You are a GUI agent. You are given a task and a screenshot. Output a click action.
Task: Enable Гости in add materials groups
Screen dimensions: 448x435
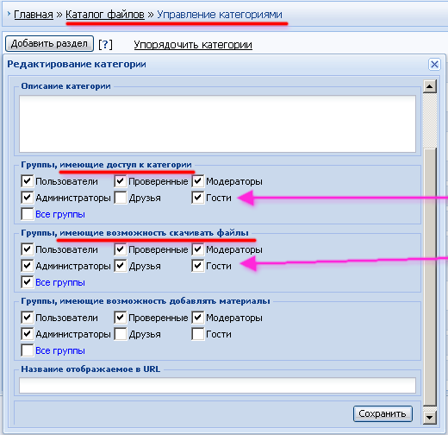tap(198, 334)
